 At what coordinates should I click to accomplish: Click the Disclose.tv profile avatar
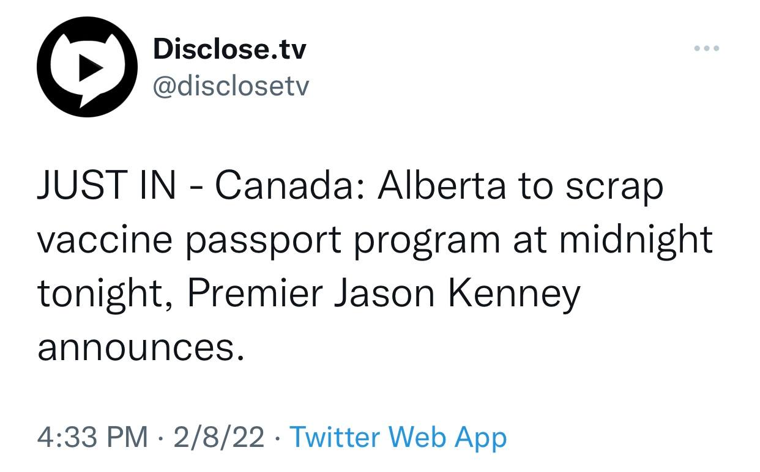(85, 67)
